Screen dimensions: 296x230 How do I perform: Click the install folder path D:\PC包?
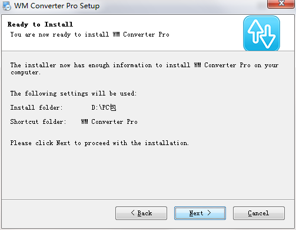104,107
